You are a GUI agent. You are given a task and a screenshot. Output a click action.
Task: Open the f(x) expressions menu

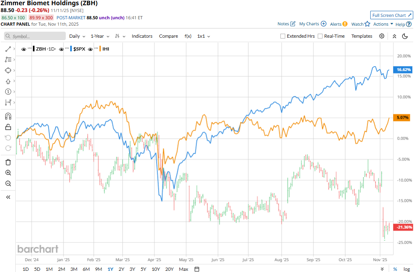(x=188, y=36)
